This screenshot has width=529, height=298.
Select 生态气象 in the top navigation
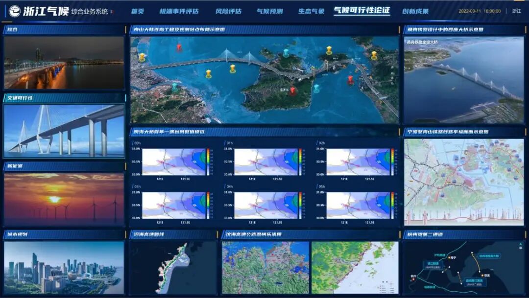coord(311,11)
